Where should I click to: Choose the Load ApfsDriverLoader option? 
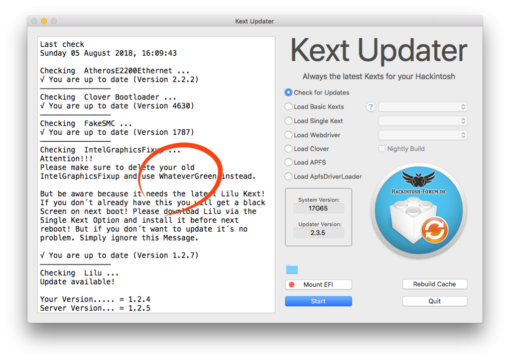coord(288,177)
